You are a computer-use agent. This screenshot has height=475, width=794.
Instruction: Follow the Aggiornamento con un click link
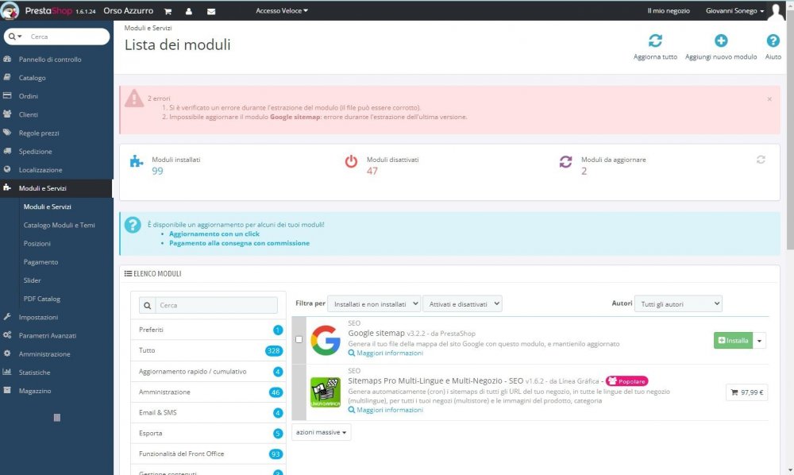click(x=214, y=234)
